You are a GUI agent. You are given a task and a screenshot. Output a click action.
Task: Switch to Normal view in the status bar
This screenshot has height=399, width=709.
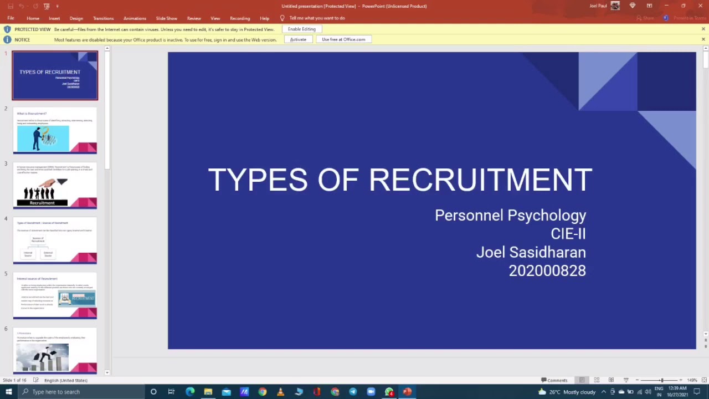582,380
